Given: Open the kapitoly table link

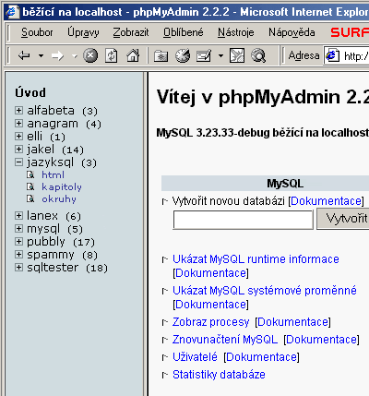Looking at the screenshot, I should 62,187.
